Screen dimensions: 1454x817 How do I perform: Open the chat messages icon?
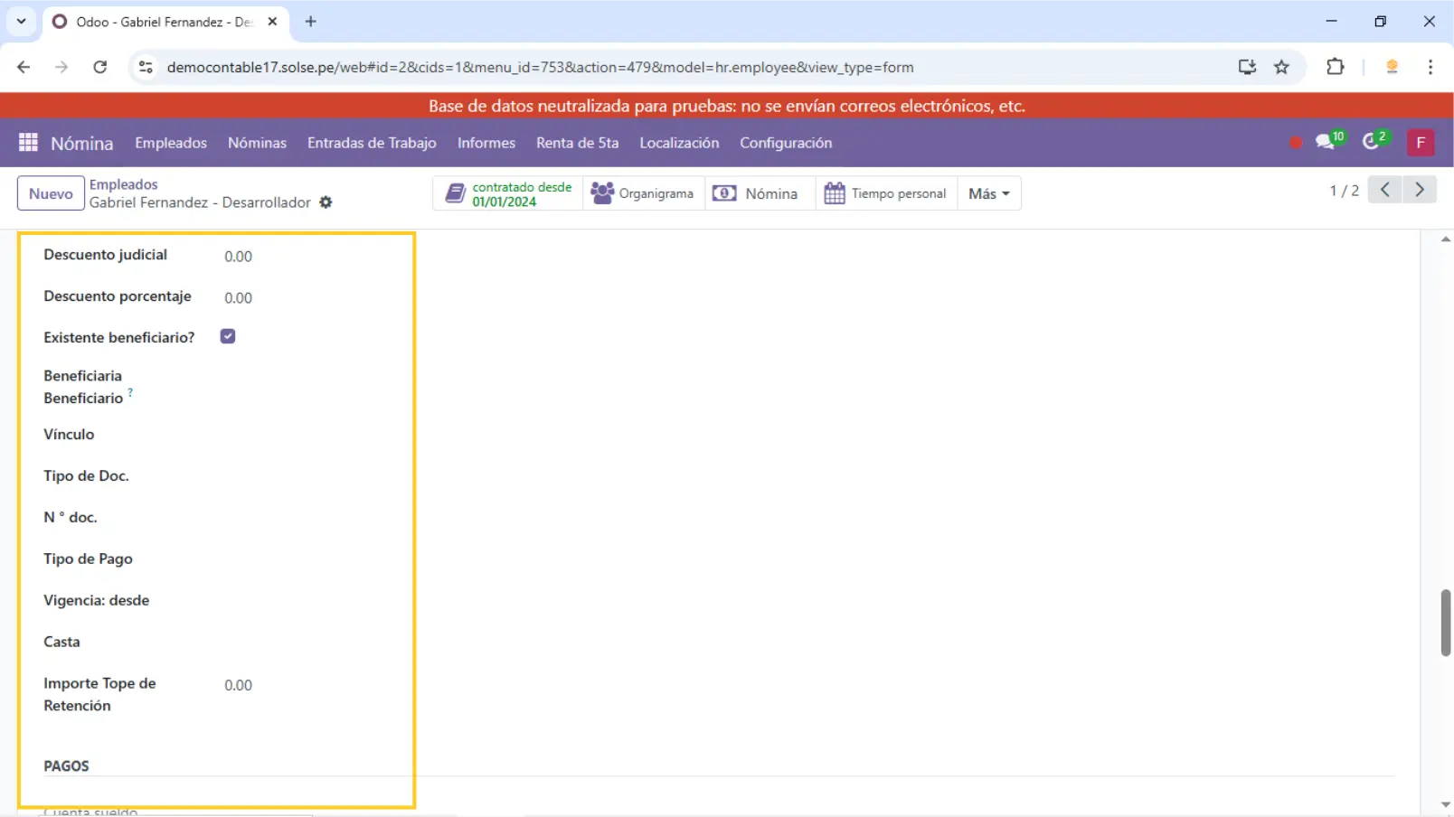click(x=1327, y=142)
